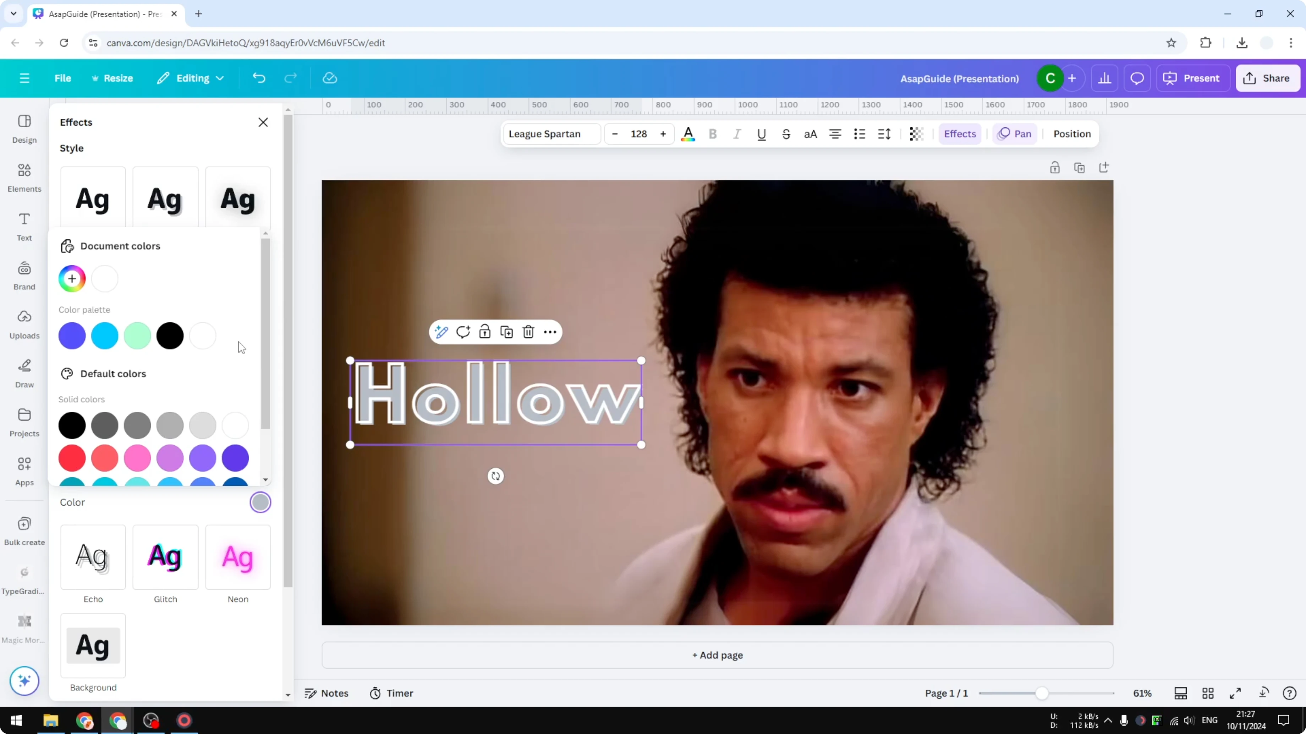Open the File menu

pyautogui.click(x=63, y=78)
